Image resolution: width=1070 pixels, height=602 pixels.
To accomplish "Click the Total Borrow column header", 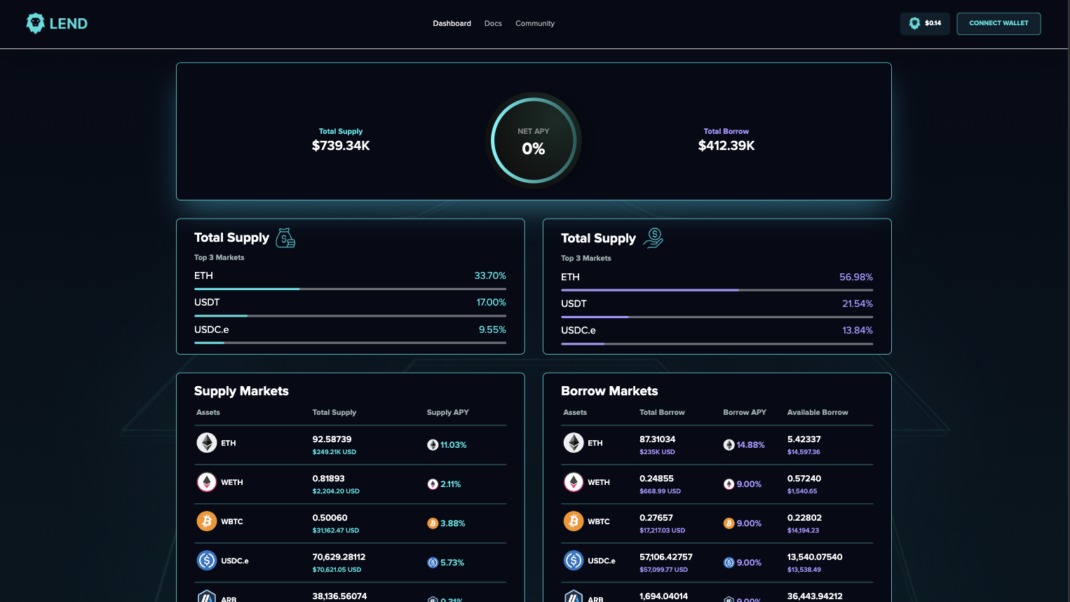I will point(662,412).
